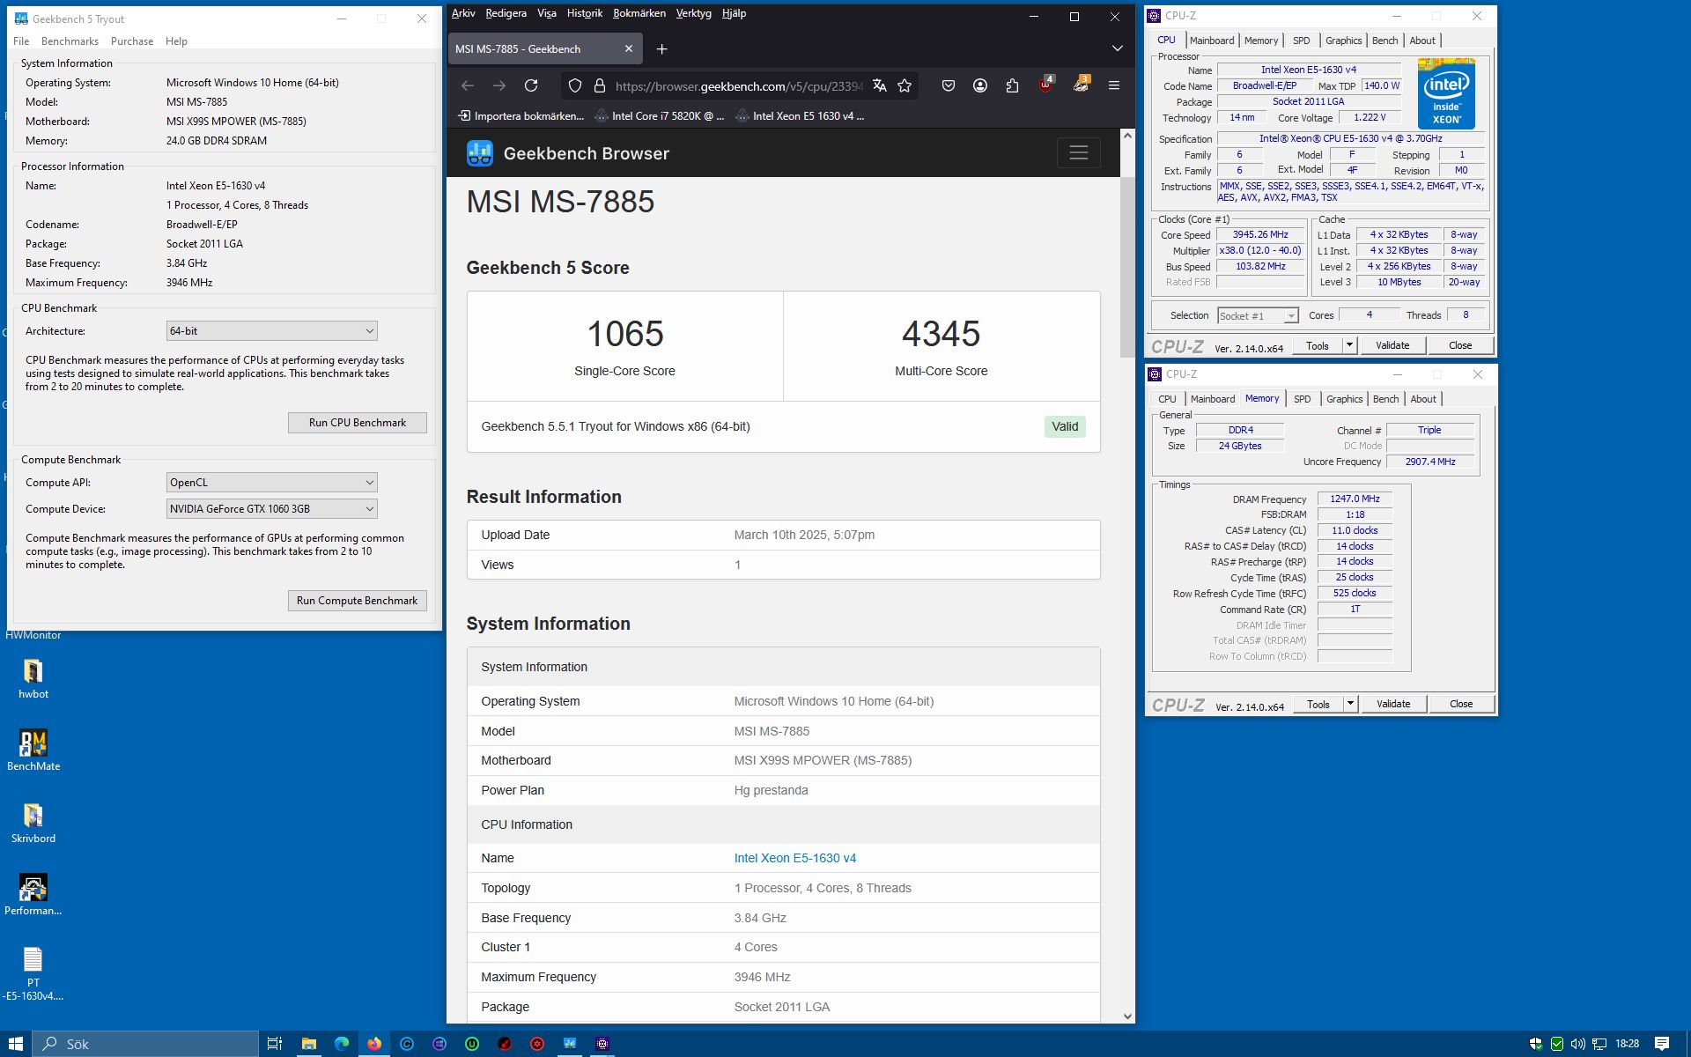
Task: Open hwbot desktop shortcut
Action: pyautogui.click(x=33, y=679)
